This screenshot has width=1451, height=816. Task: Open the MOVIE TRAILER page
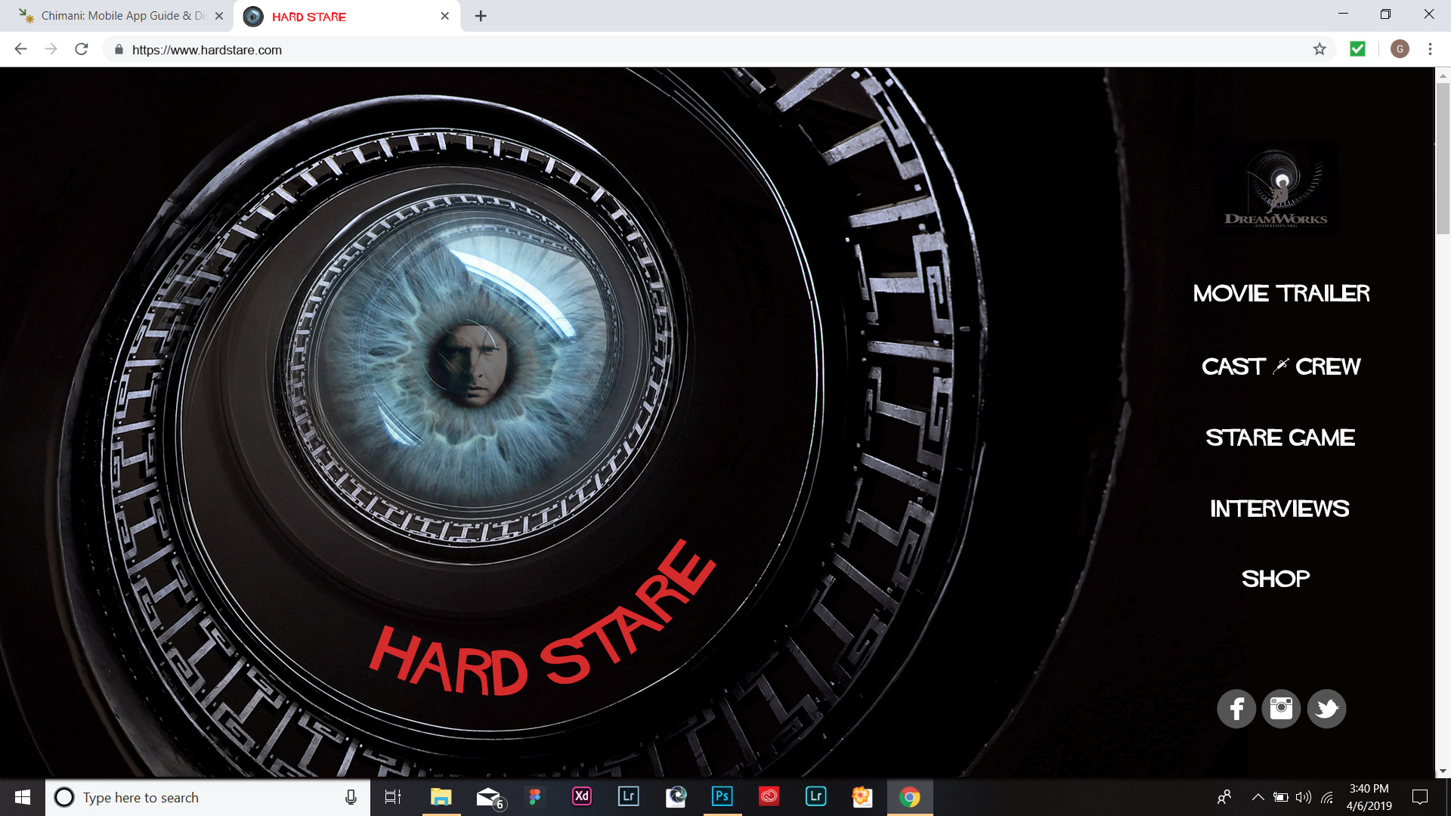[x=1281, y=293]
